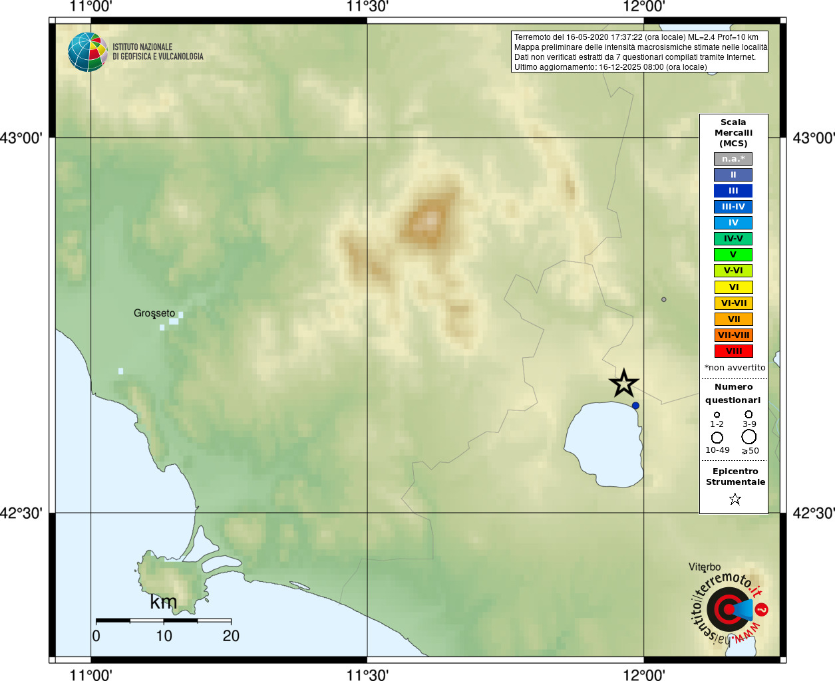This screenshot has width=835, height=681.
Task: Click the epicenter star on the map
Action: [x=623, y=383]
